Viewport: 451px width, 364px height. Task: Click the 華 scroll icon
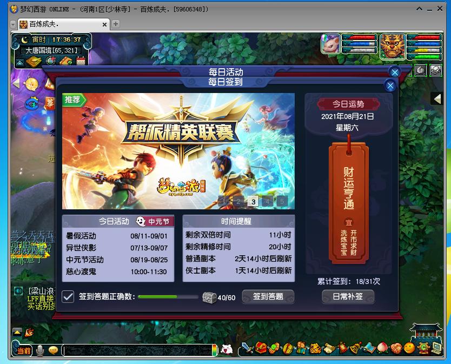pos(50,103)
